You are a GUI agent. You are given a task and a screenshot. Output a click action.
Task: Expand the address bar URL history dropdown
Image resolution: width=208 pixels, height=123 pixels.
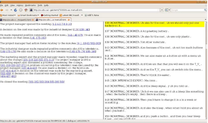click(162, 10)
